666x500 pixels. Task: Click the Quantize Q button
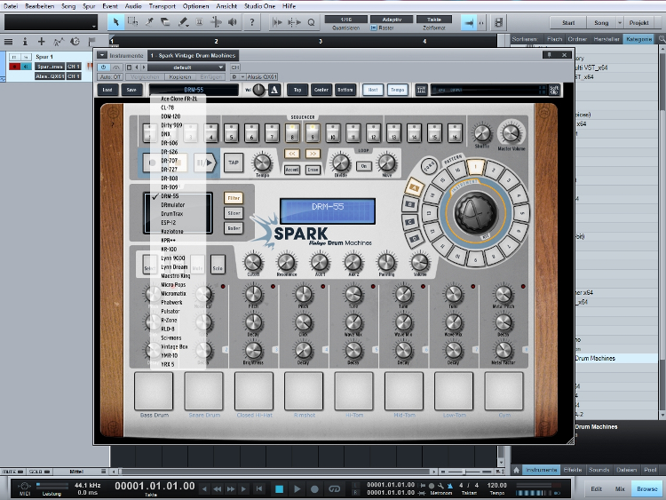(x=311, y=22)
